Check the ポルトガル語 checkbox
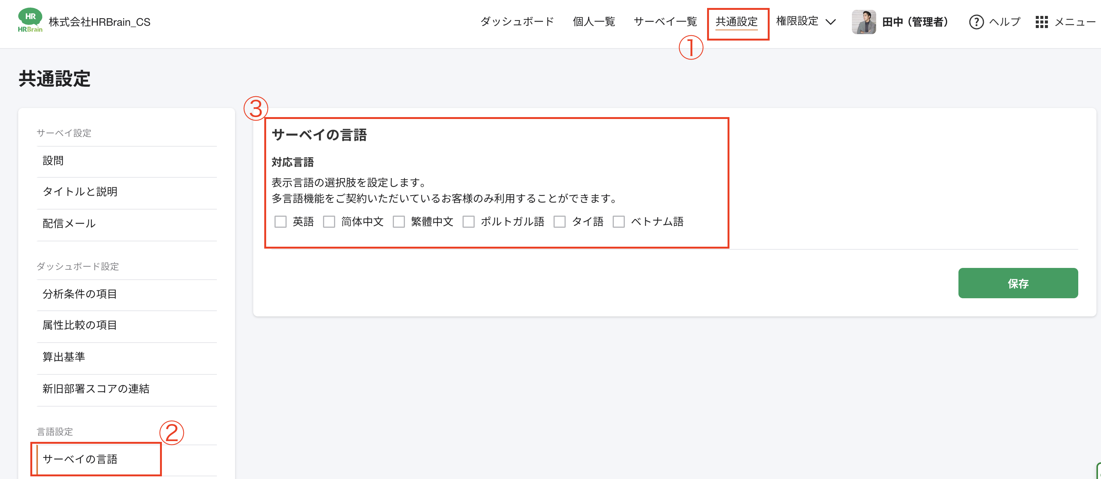The width and height of the screenshot is (1101, 479). [x=469, y=222]
